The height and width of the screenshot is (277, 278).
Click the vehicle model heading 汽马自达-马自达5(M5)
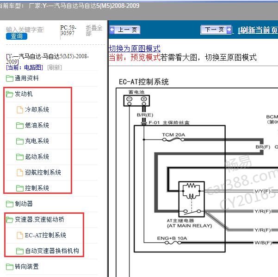pos(47,59)
